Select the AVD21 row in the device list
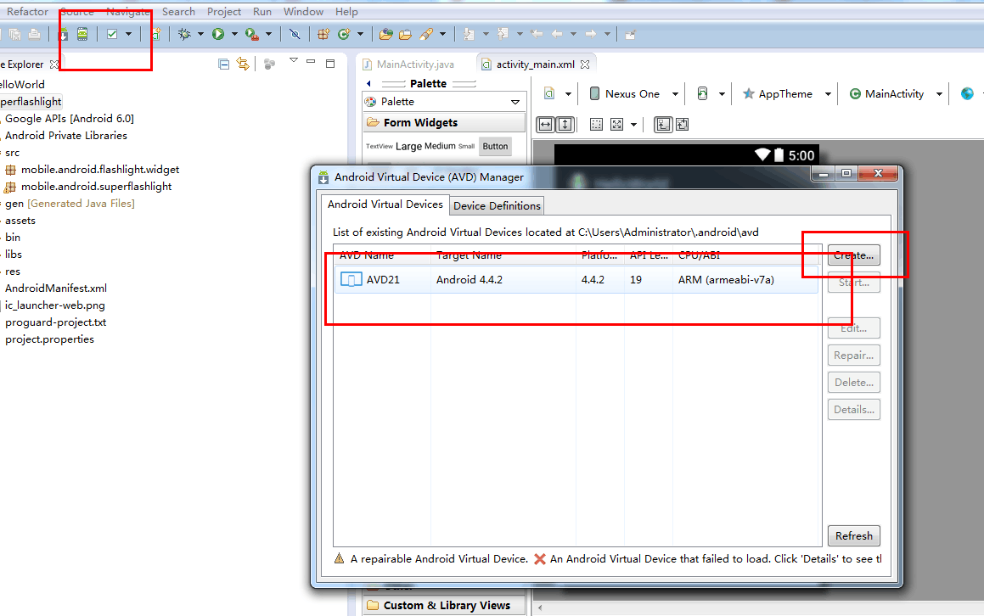This screenshot has height=616, width=984. pyautogui.click(x=576, y=280)
